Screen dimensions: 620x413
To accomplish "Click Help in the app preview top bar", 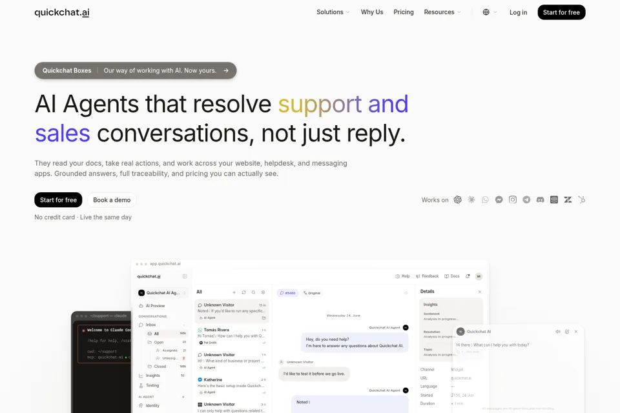I will 402,276.
